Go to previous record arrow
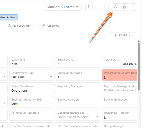Image resolution: width=143 pixels, height=128 pixels. (98, 7)
